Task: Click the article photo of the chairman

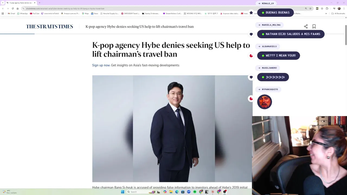Action: click(172, 129)
